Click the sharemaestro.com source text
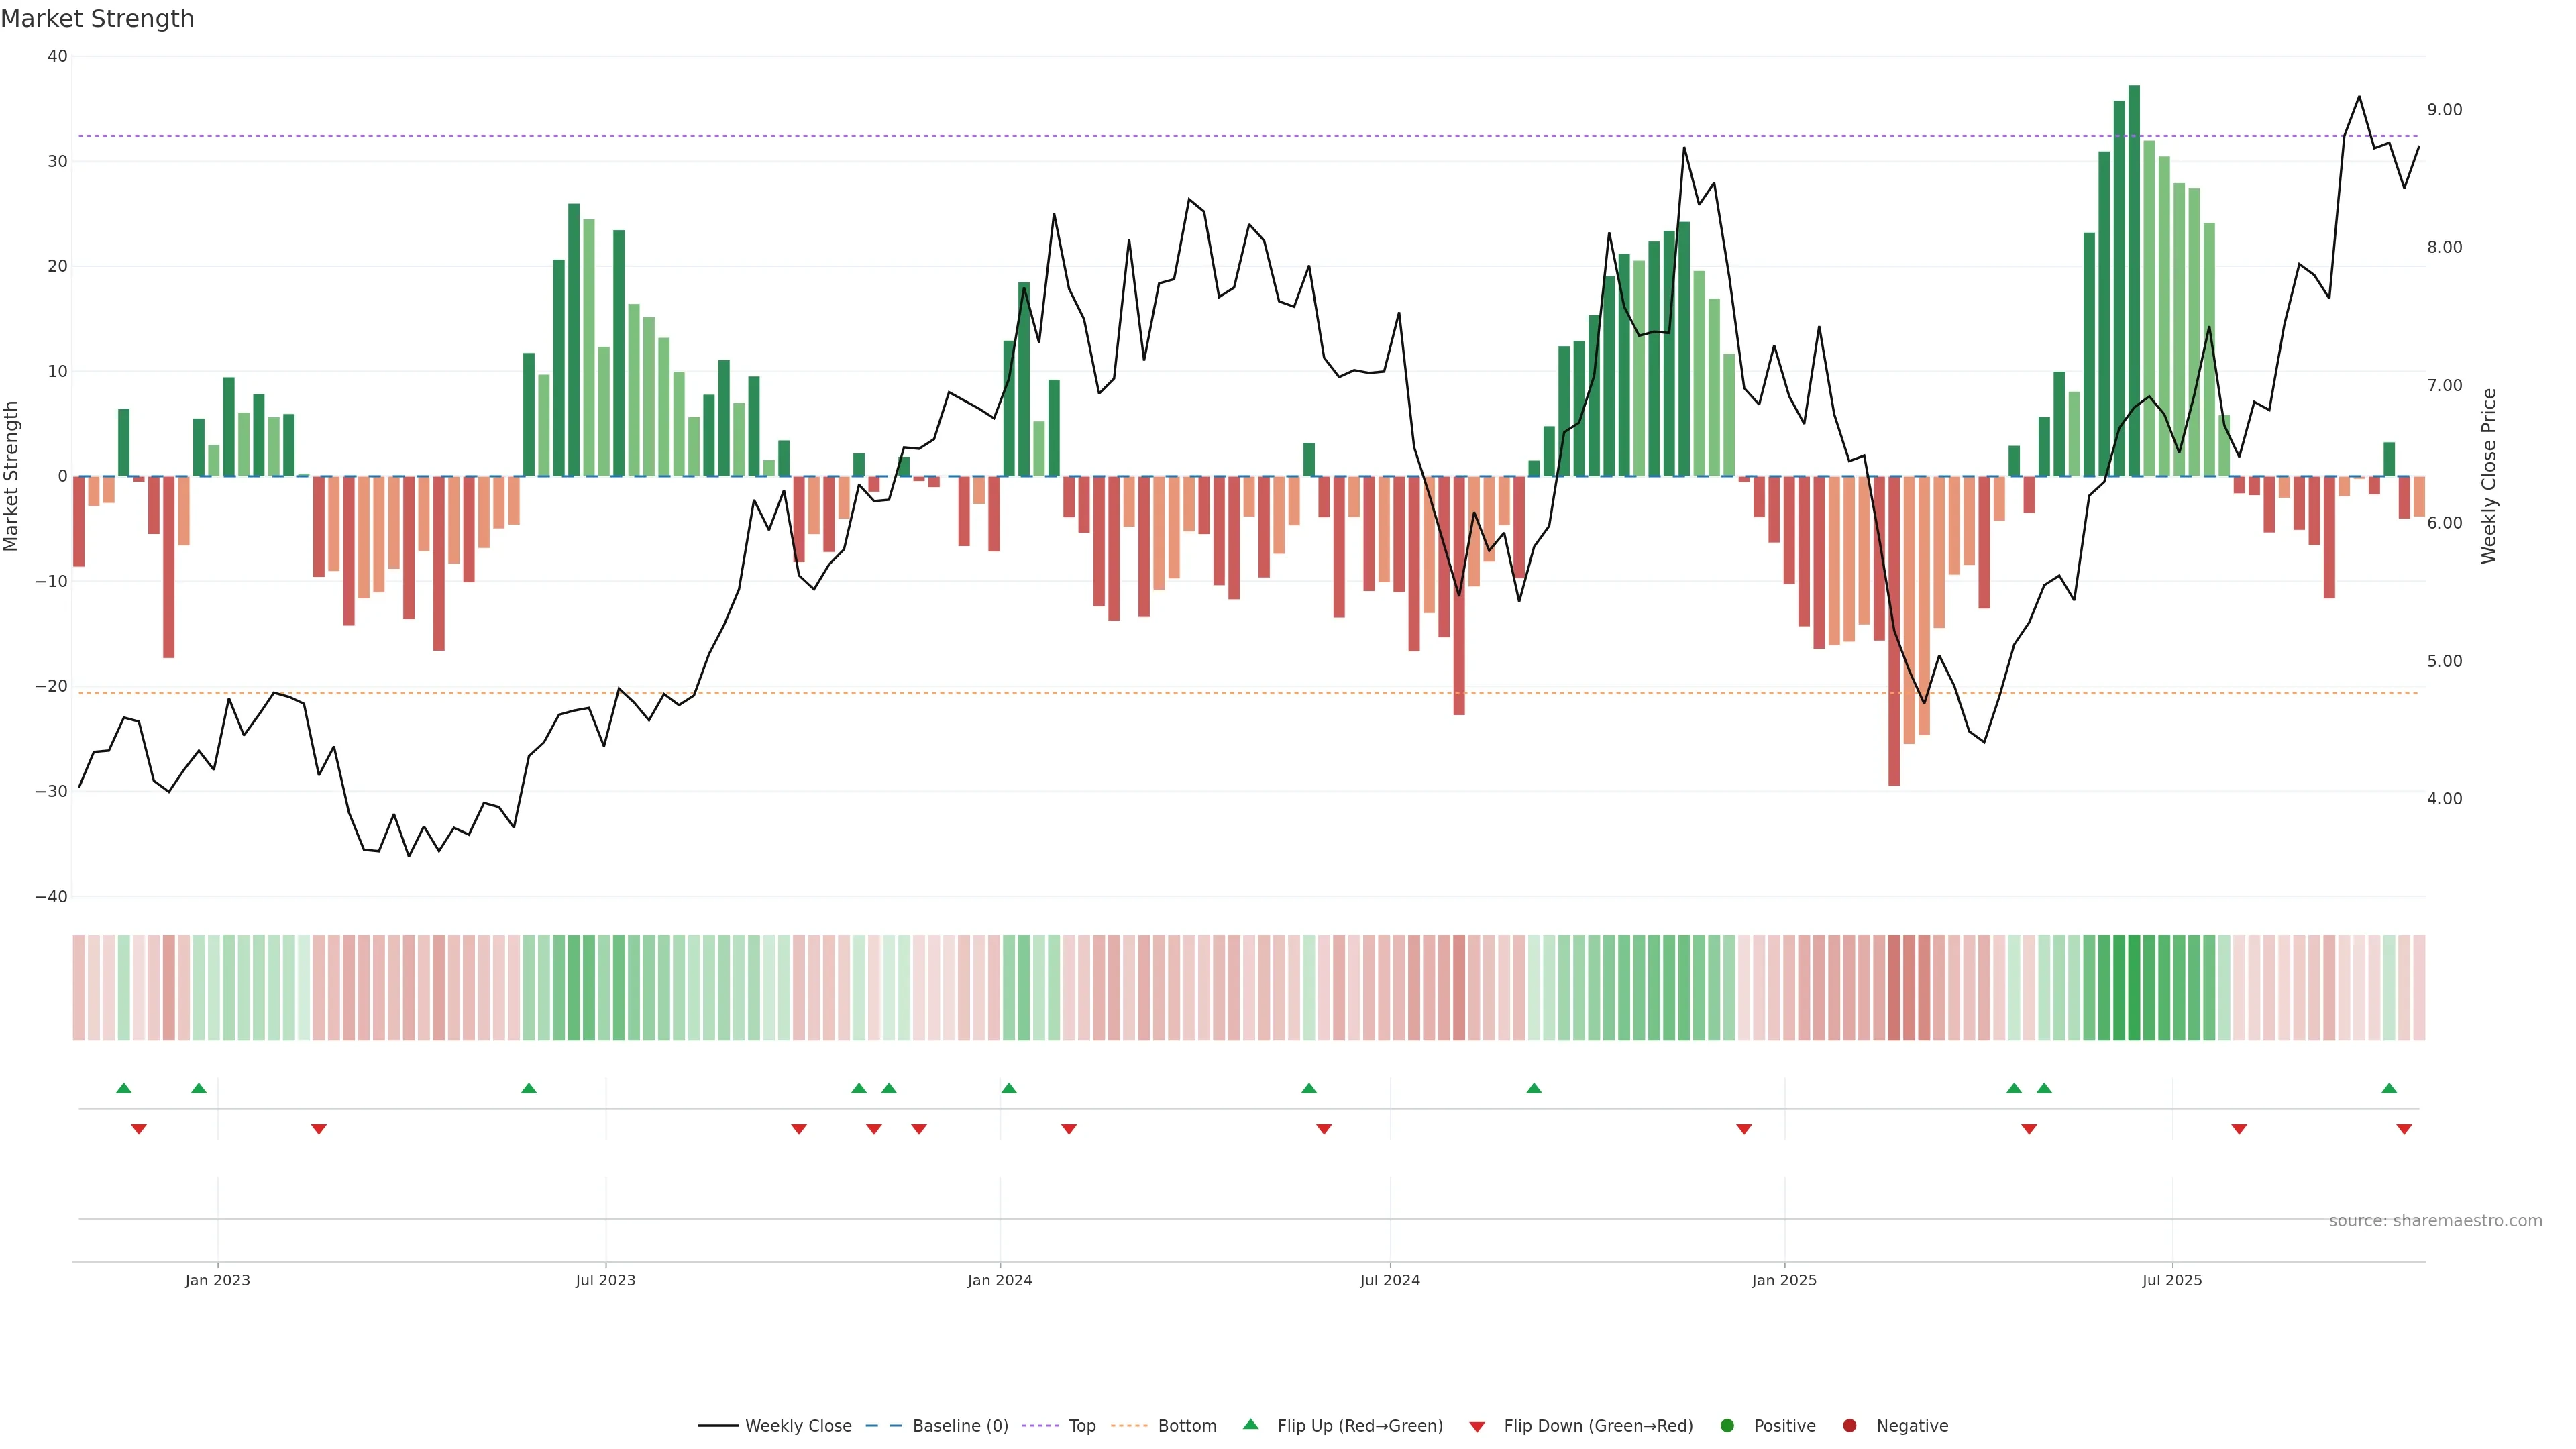Screen dimensions: 2576x1449 (x=2435, y=1221)
